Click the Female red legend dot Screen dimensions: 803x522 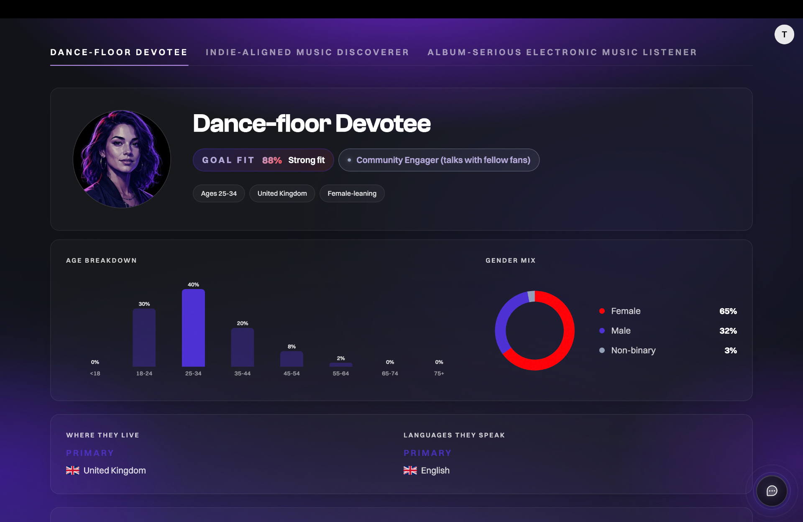pos(602,311)
